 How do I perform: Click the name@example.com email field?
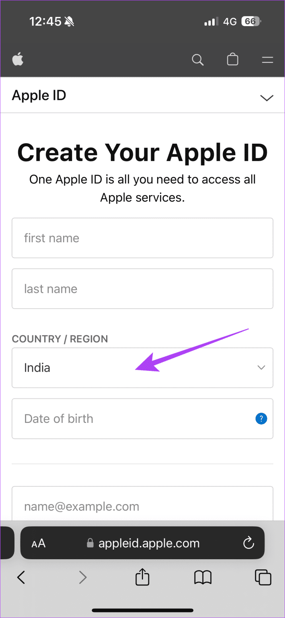click(142, 504)
